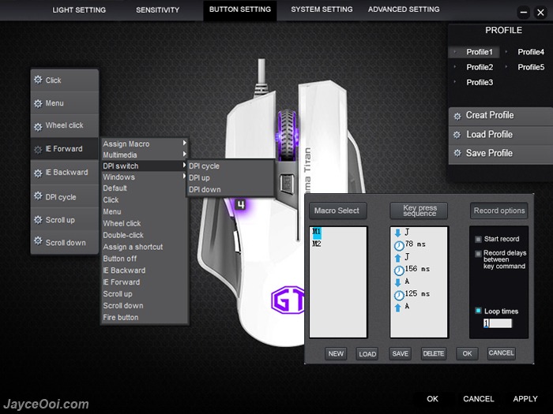
Task: Click the IE Forward button assignment
Action: [64, 149]
